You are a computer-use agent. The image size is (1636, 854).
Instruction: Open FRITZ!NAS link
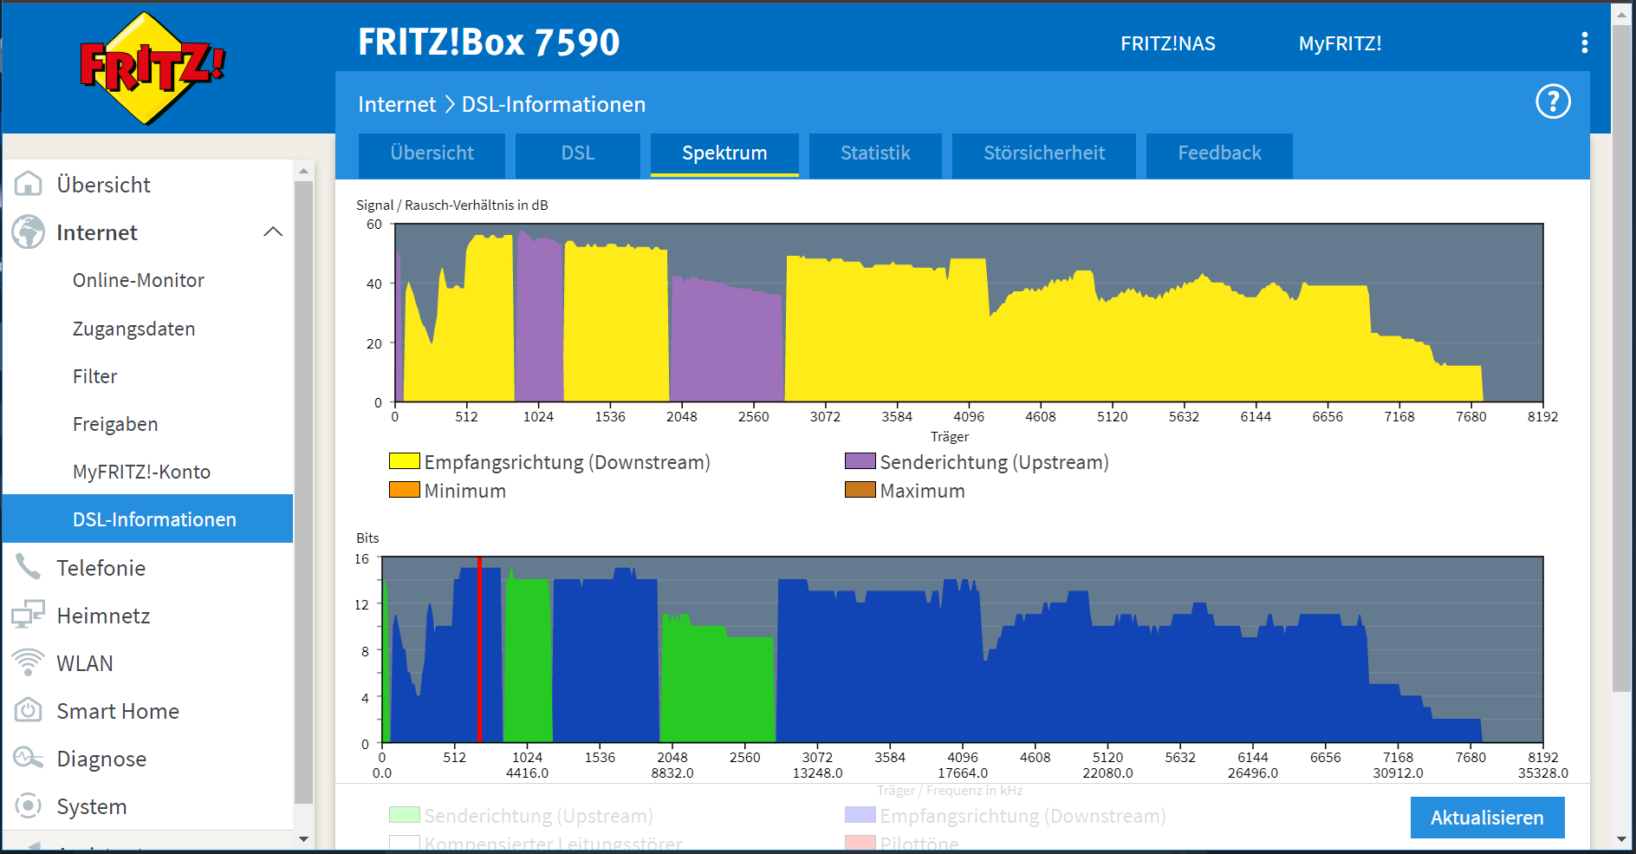[x=1168, y=43]
